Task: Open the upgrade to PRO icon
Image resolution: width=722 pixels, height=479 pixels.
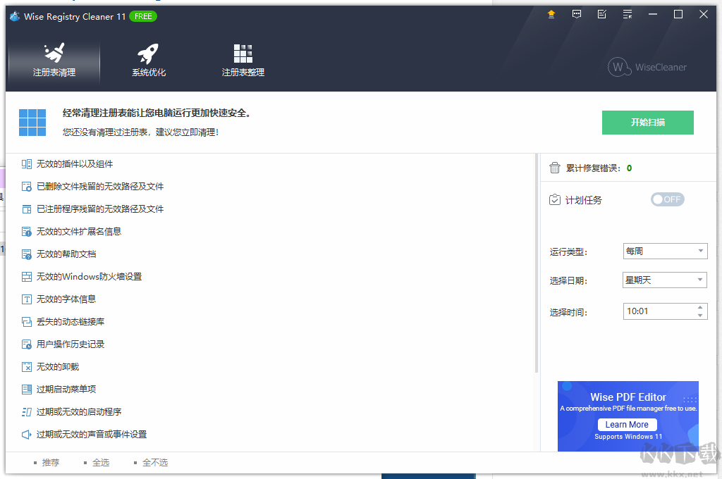Action: [551, 13]
